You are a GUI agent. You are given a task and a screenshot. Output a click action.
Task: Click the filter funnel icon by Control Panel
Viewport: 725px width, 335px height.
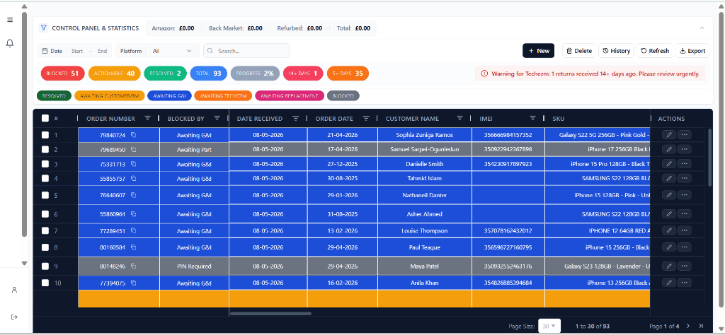point(44,28)
